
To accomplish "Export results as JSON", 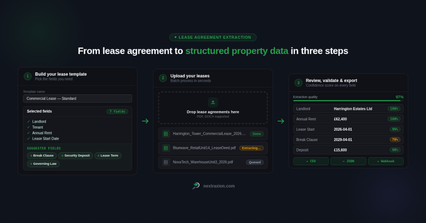I will [348, 161].
